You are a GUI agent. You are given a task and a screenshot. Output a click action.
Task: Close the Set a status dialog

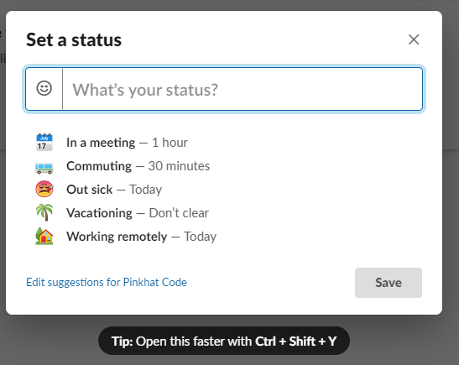coord(414,39)
